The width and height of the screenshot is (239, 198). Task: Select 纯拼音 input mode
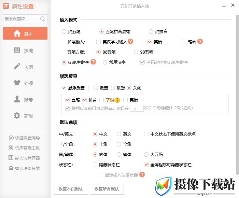click(x=151, y=32)
